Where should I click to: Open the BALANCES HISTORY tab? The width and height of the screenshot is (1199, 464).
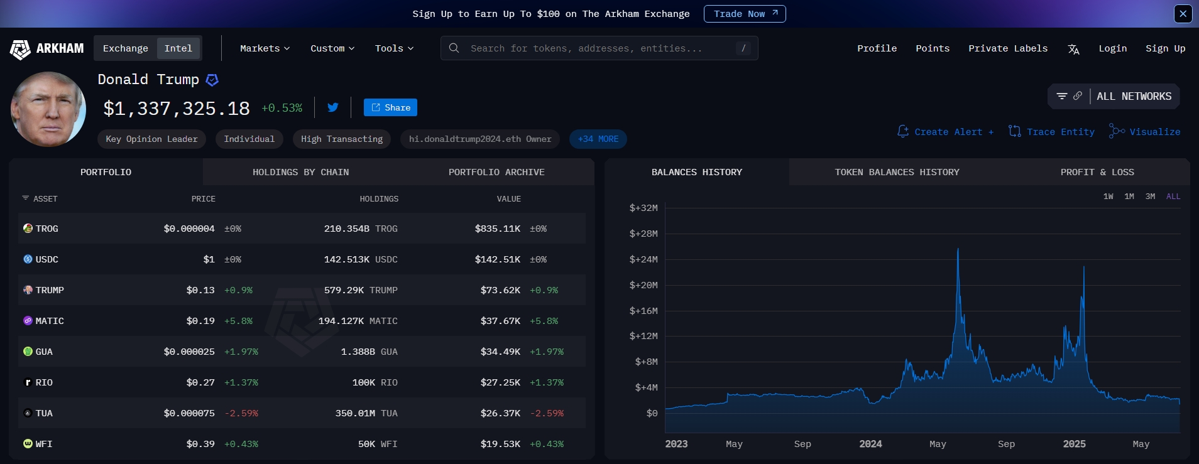tap(696, 172)
